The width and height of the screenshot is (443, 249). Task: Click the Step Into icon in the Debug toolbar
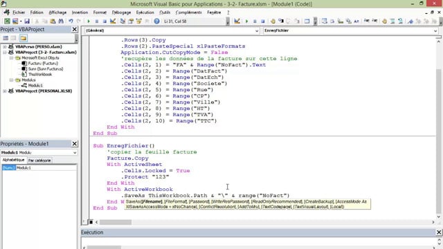[281, 21]
